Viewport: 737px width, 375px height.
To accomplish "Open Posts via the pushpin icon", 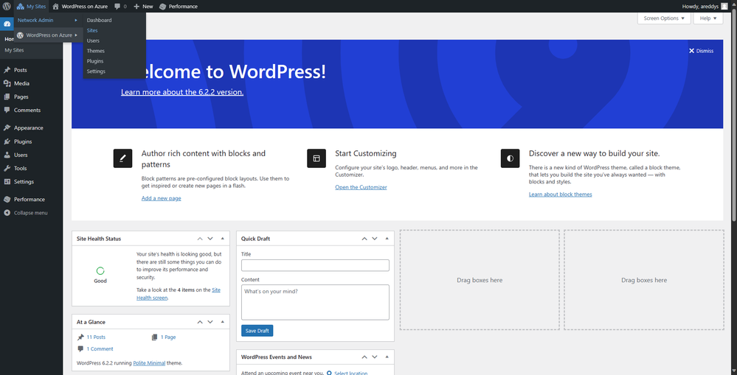I will point(7,70).
